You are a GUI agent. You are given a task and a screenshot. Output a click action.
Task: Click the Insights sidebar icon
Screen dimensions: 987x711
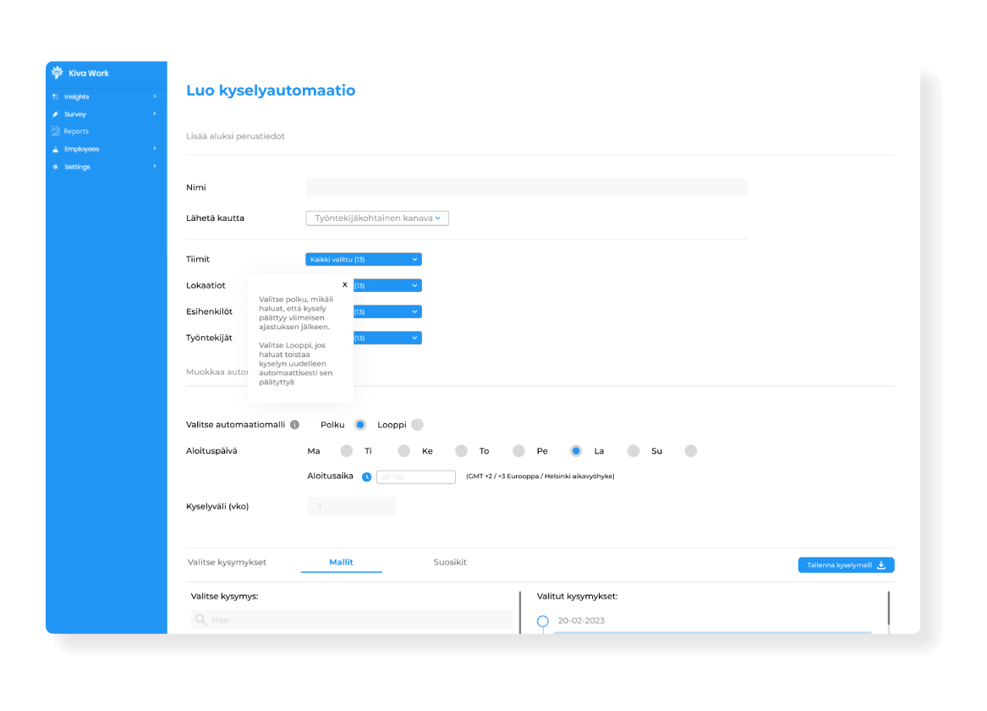[x=55, y=96]
